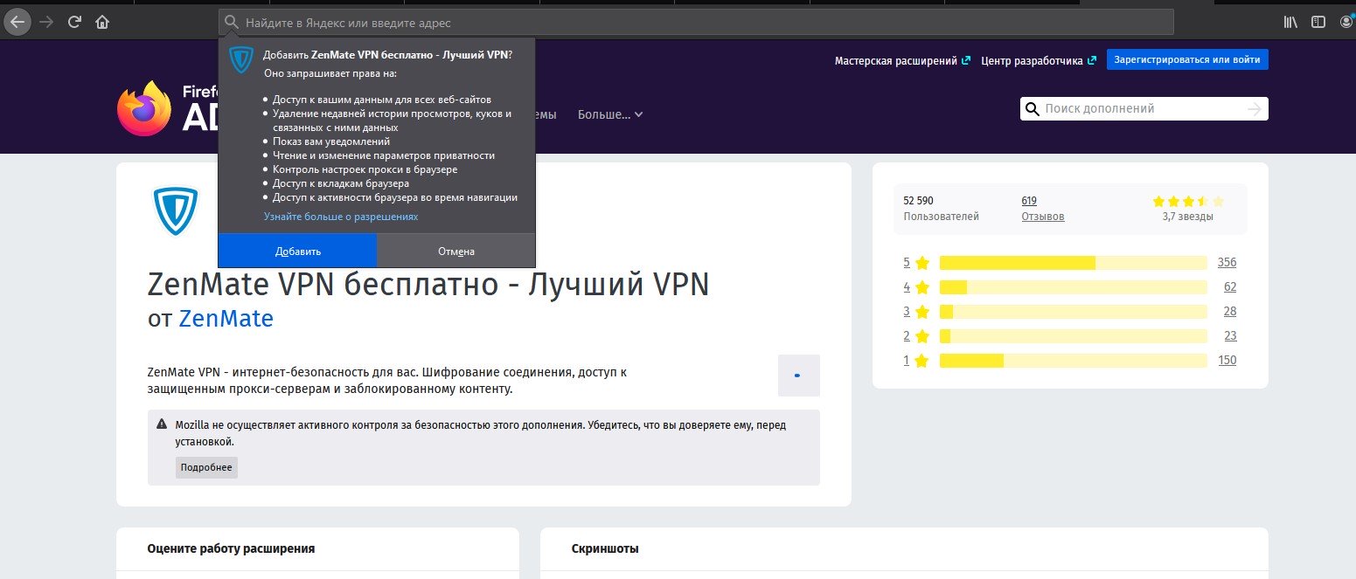
Task: Open Мастерская расширений link
Action: point(902,61)
